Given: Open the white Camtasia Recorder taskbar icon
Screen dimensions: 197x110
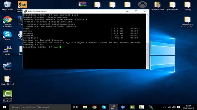Looking at the screenshot, I should (142, 107).
